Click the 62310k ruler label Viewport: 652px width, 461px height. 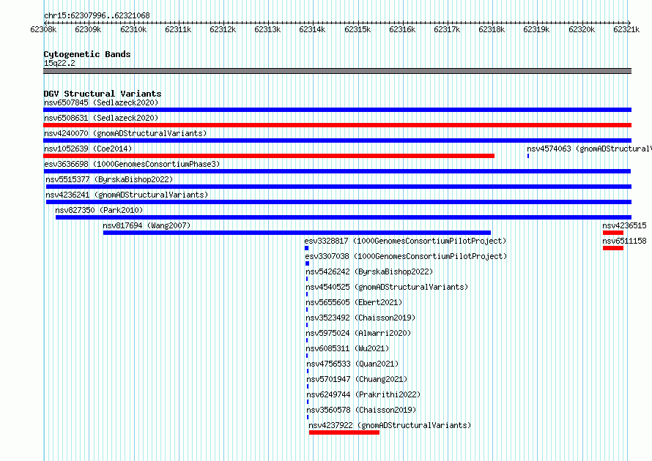pos(133,29)
